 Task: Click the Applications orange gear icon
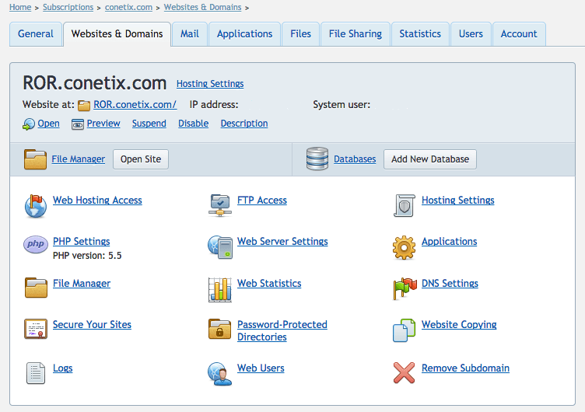tap(404, 247)
